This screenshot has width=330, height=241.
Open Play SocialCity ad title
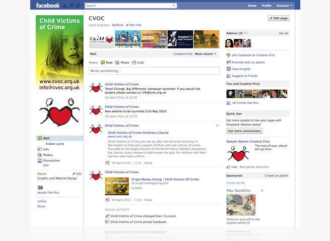click(x=238, y=191)
